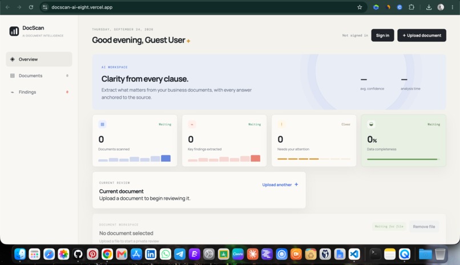This screenshot has width=460, height=265.
Task: Open the Overview section in sidebar
Action: (x=39, y=59)
